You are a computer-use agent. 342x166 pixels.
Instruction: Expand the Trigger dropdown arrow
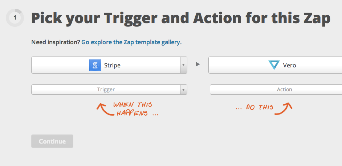183,90
